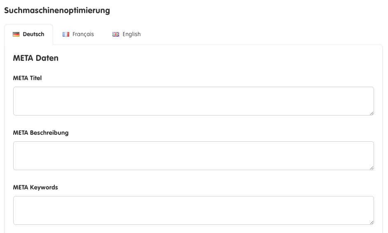The image size is (388, 233).
Task: Click META Beschreibung field's resize grip
Action: pyautogui.click(x=372, y=168)
